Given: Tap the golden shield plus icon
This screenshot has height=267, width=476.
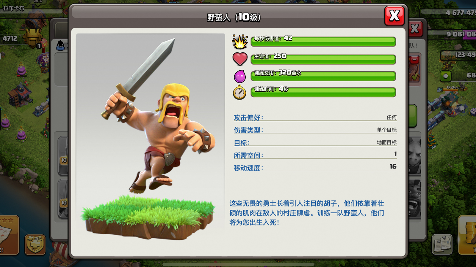Looking at the screenshot, I should tap(35, 245).
